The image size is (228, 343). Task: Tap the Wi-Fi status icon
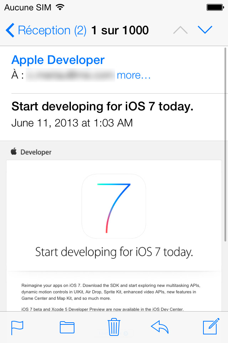click(x=60, y=7)
